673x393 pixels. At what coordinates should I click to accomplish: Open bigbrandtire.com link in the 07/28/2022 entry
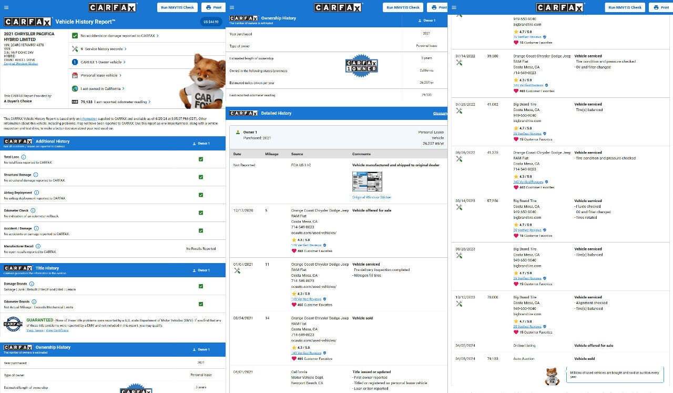[526, 121]
